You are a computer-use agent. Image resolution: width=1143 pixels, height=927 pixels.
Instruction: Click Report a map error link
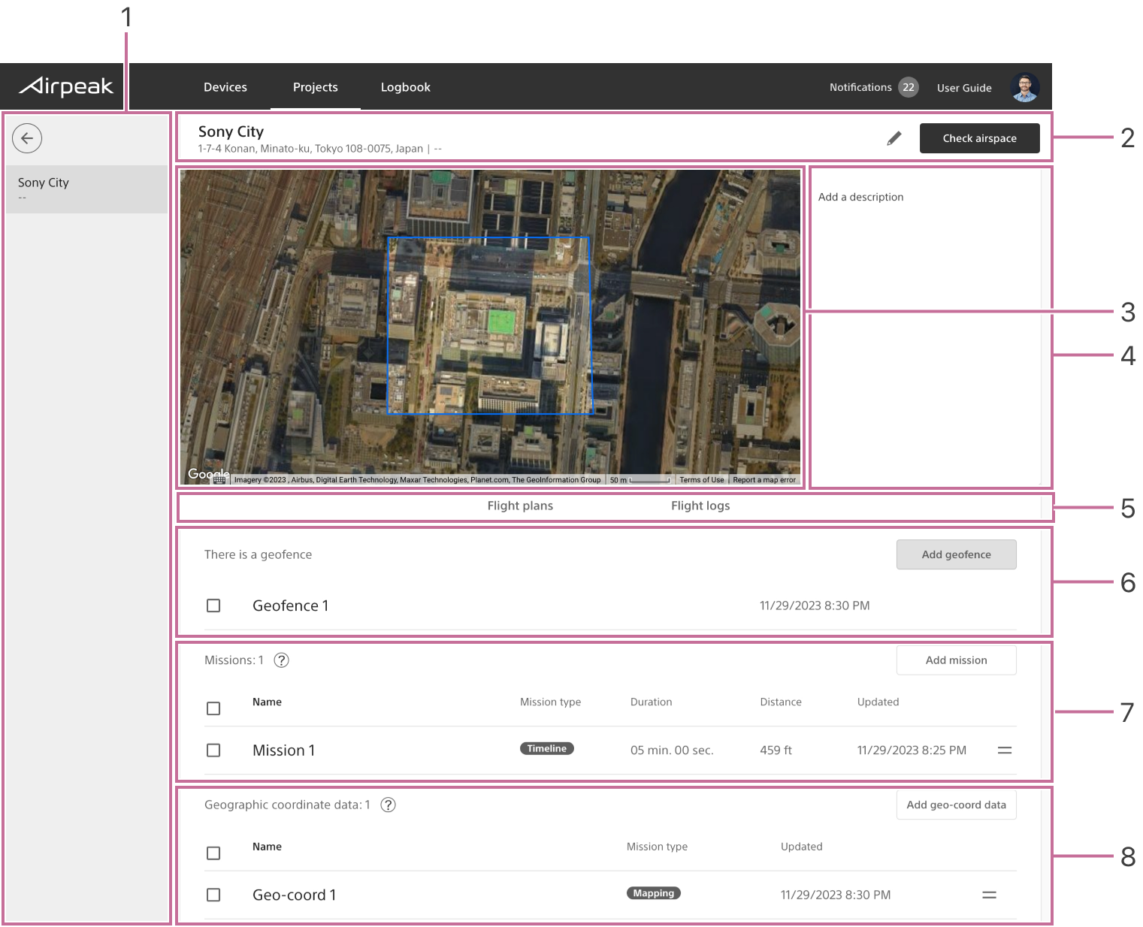tap(764, 480)
